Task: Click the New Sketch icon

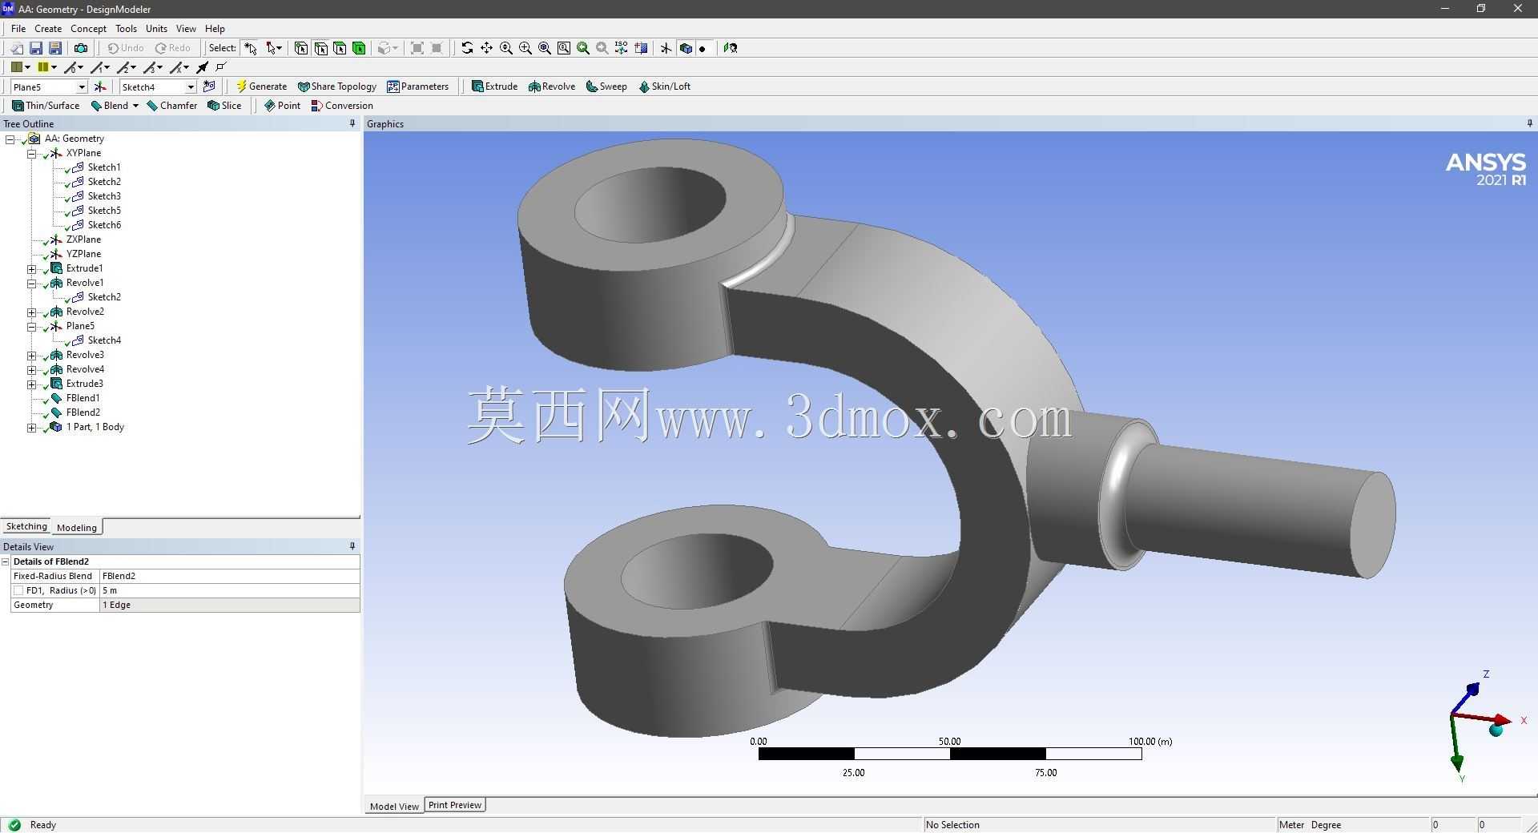Action: tap(209, 87)
